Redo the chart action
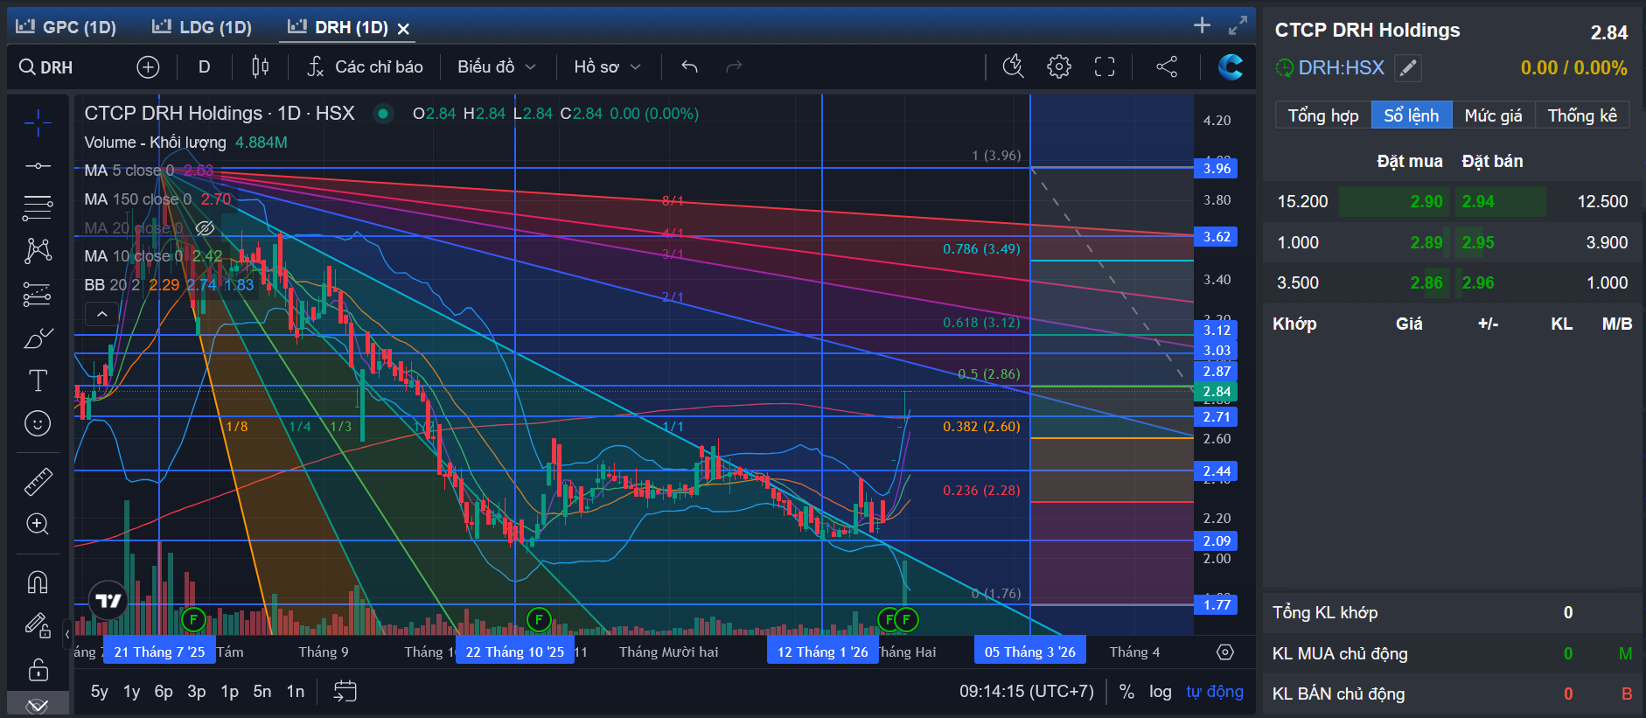 tap(734, 66)
